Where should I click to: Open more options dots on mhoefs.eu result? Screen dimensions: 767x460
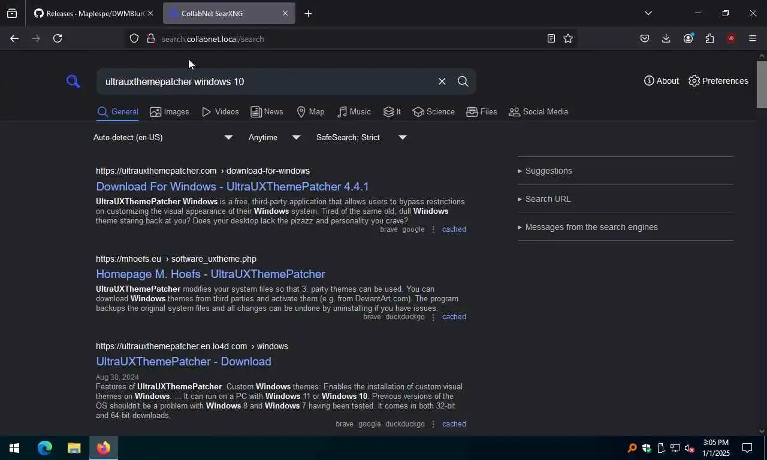433,317
